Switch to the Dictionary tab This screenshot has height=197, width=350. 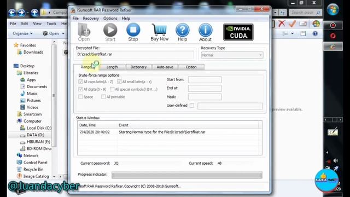pos(138,67)
